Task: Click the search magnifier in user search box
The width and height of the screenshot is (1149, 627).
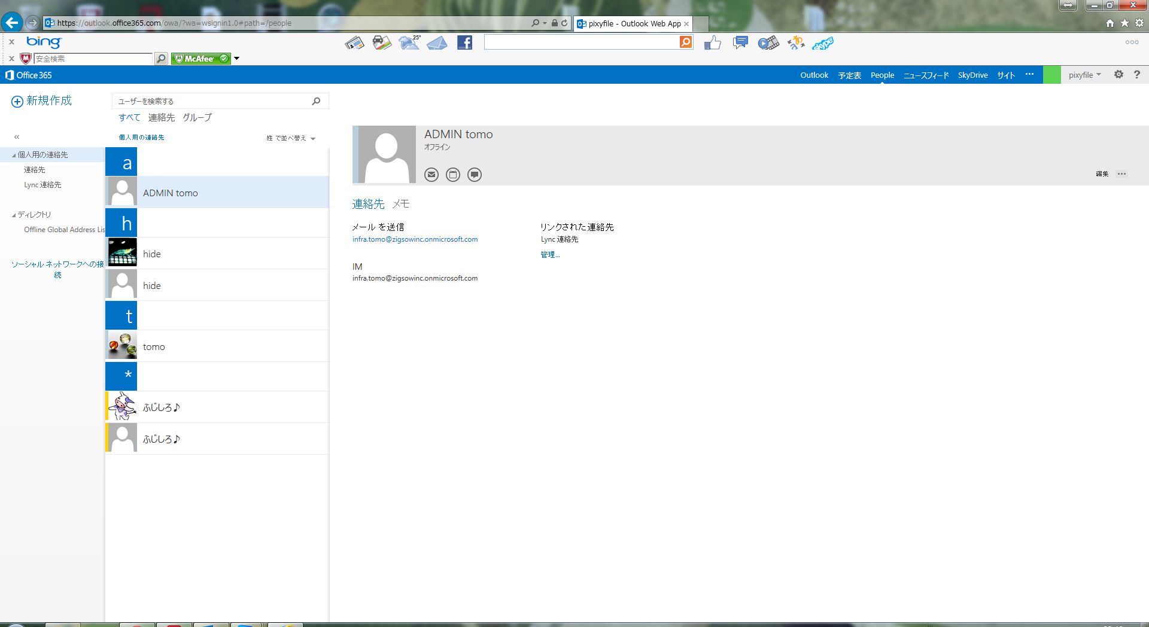Action: pos(316,101)
